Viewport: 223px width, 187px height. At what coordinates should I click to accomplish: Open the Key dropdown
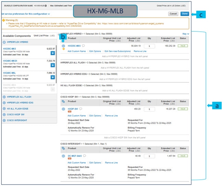point(186,34)
